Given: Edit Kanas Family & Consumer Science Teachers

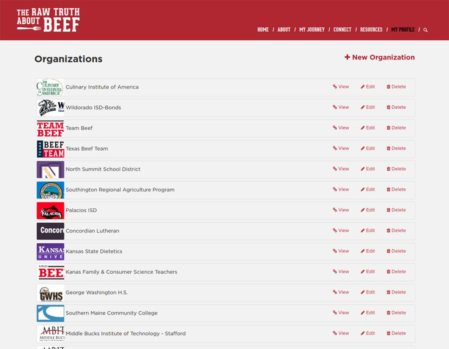Looking at the screenshot, I should pyautogui.click(x=368, y=272).
